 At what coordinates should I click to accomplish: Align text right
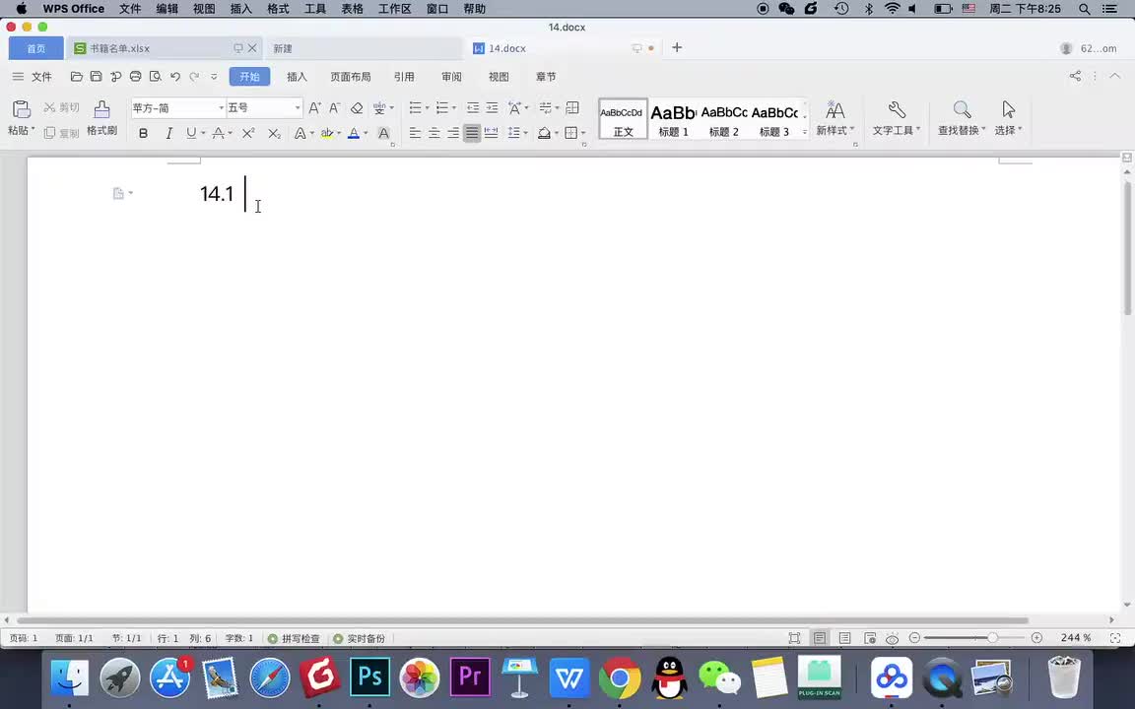[452, 133]
